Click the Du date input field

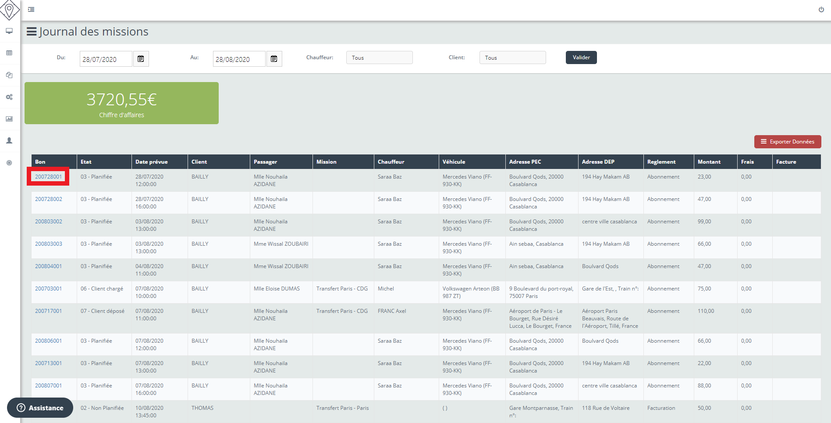106,59
